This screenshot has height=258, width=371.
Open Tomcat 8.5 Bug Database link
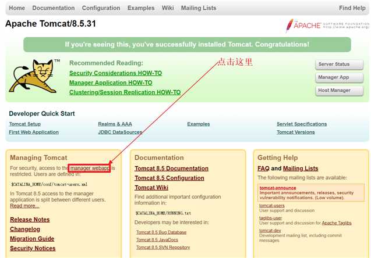coord(161,232)
